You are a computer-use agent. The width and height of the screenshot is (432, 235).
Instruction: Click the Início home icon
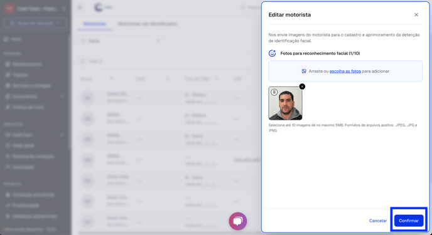click(6, 39)
